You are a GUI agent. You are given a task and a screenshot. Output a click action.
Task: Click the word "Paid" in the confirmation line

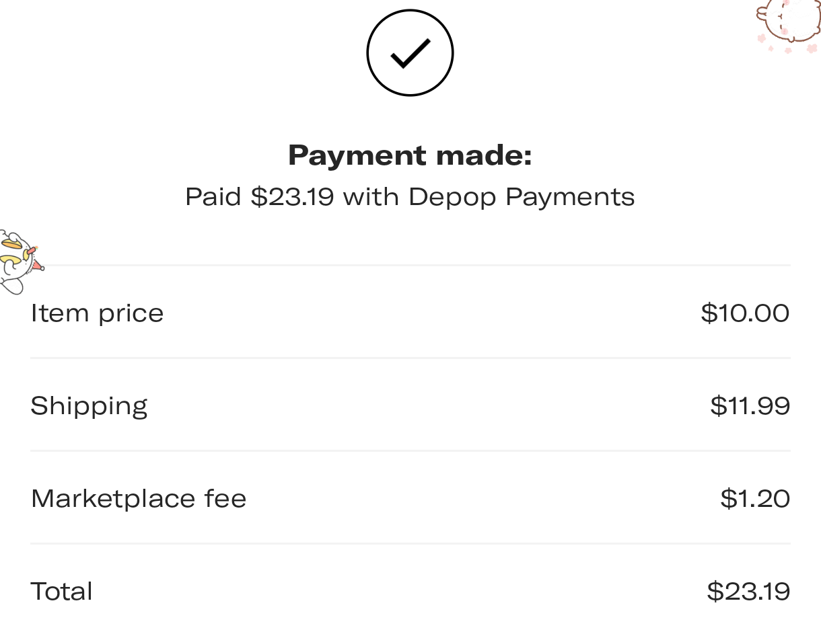coord(213,197)
